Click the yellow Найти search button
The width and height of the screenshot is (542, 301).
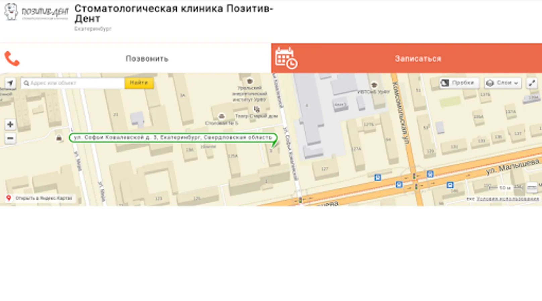(x=139, y=83)
